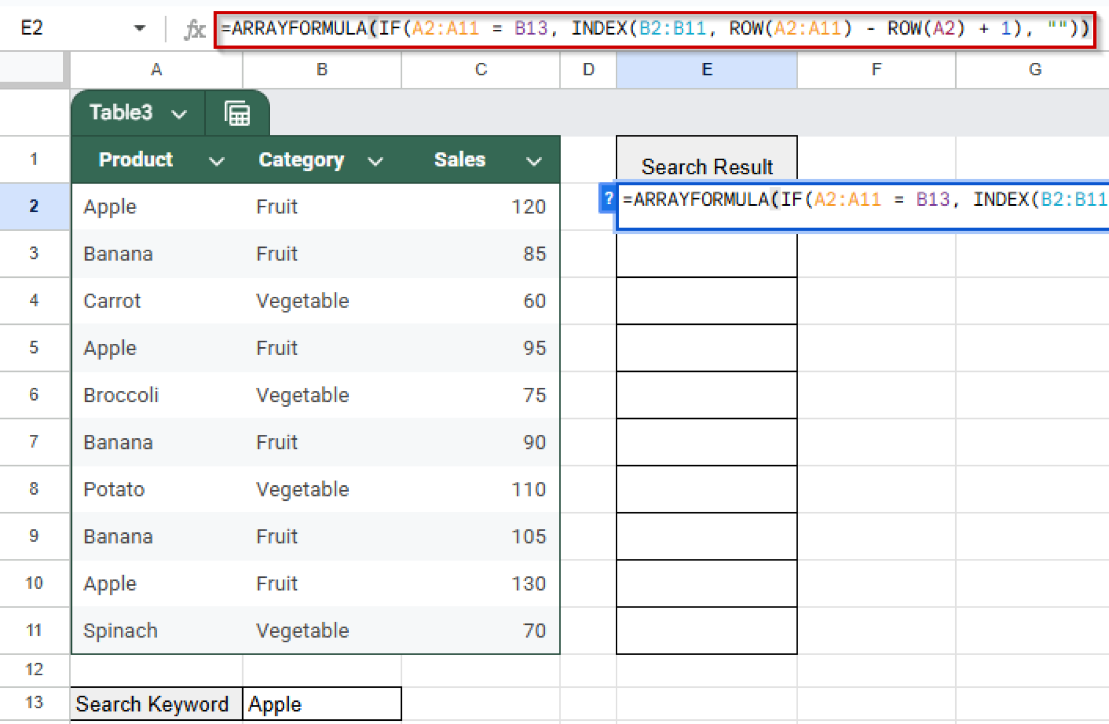Select column E header
The image size is (1109, 724).
[707, 69]
